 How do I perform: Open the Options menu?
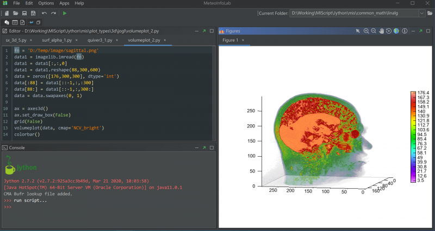point(46,3)
